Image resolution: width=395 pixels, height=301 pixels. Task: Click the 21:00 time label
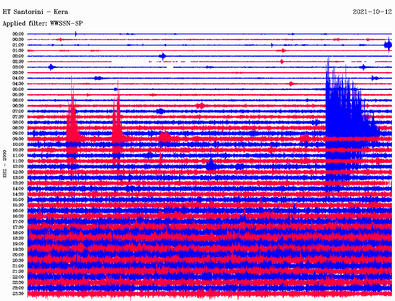pos(18,266)
